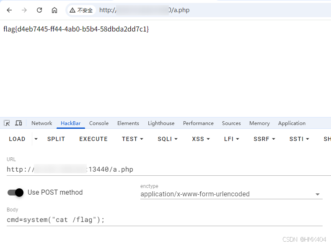Click the browser address bar URL
Viewport: 331px width, 245px height.
145,10
